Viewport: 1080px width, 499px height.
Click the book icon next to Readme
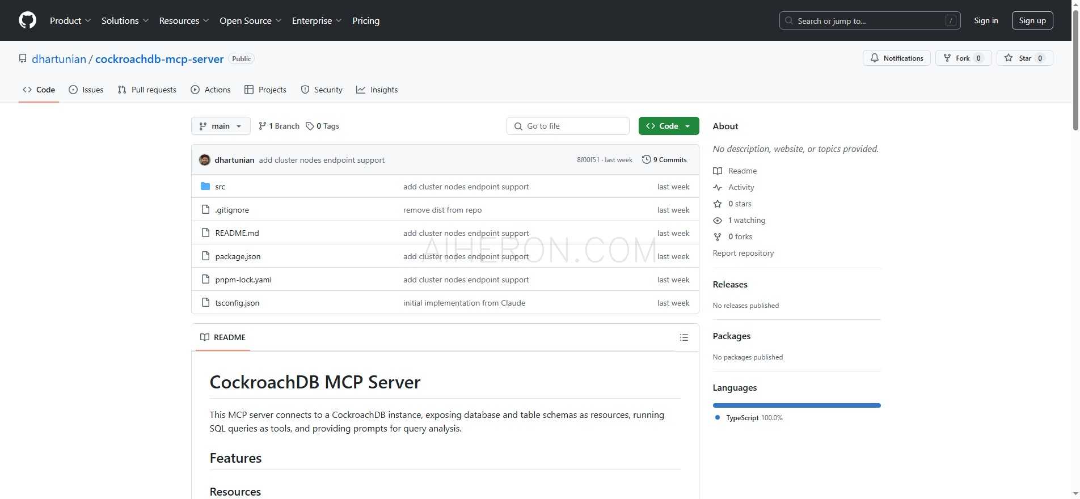pyautogui.click(x=718, y=171)
